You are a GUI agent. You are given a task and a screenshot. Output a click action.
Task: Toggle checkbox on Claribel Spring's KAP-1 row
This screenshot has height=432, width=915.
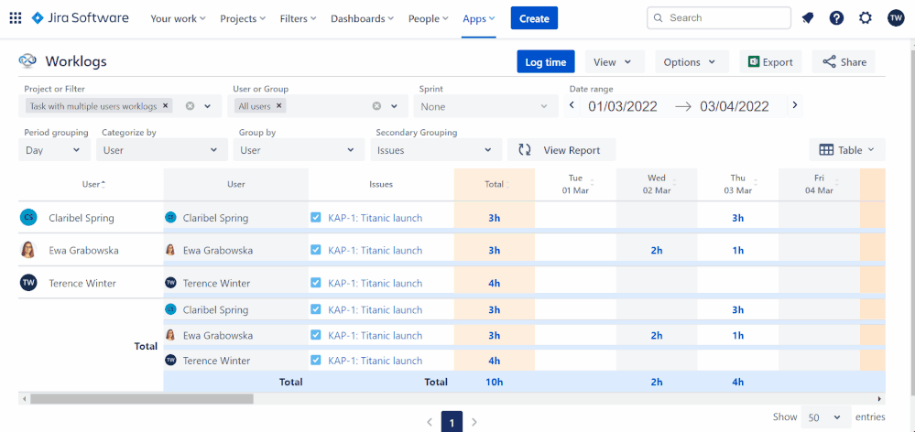tap(316, 218)
